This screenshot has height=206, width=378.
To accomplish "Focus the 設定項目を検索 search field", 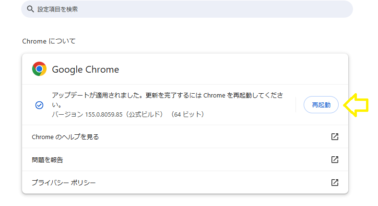I will [187, 9].
